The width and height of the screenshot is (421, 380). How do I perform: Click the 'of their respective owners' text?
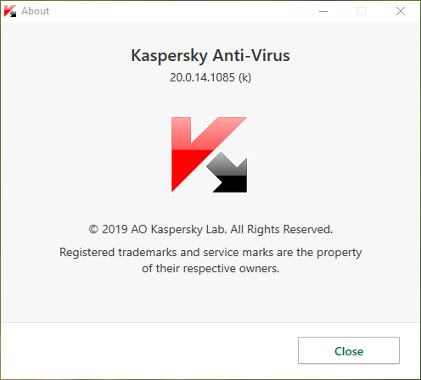[210, 268]
